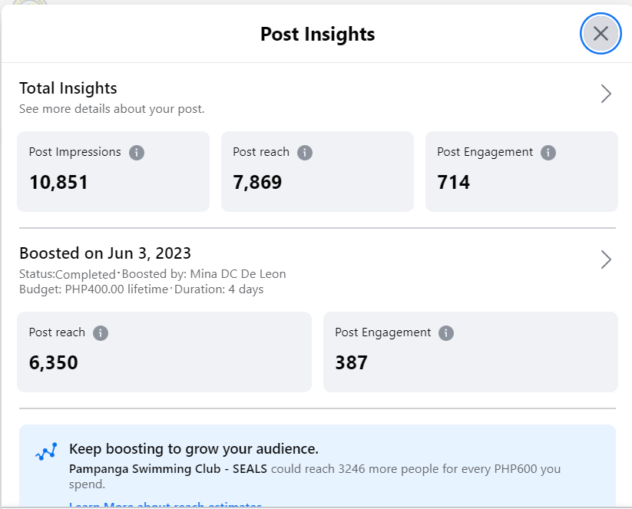This screenshot has height=509, width=632.
Task: Show info for boosted Post Engagement 387
Action: (x=446, y=332)
